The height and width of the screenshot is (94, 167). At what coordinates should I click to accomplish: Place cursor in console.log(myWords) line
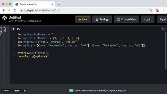tap(32, 56)
